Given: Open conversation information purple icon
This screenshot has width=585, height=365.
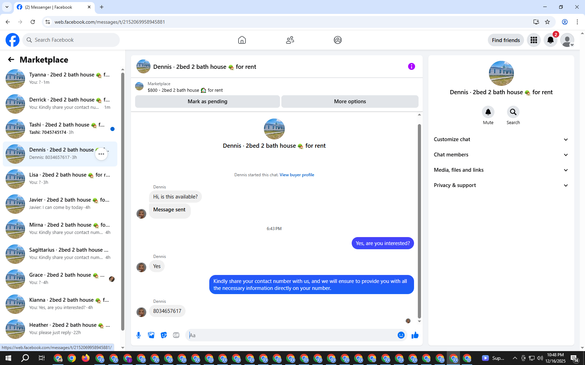Looking at the screenshot, I should pos(412,66).
